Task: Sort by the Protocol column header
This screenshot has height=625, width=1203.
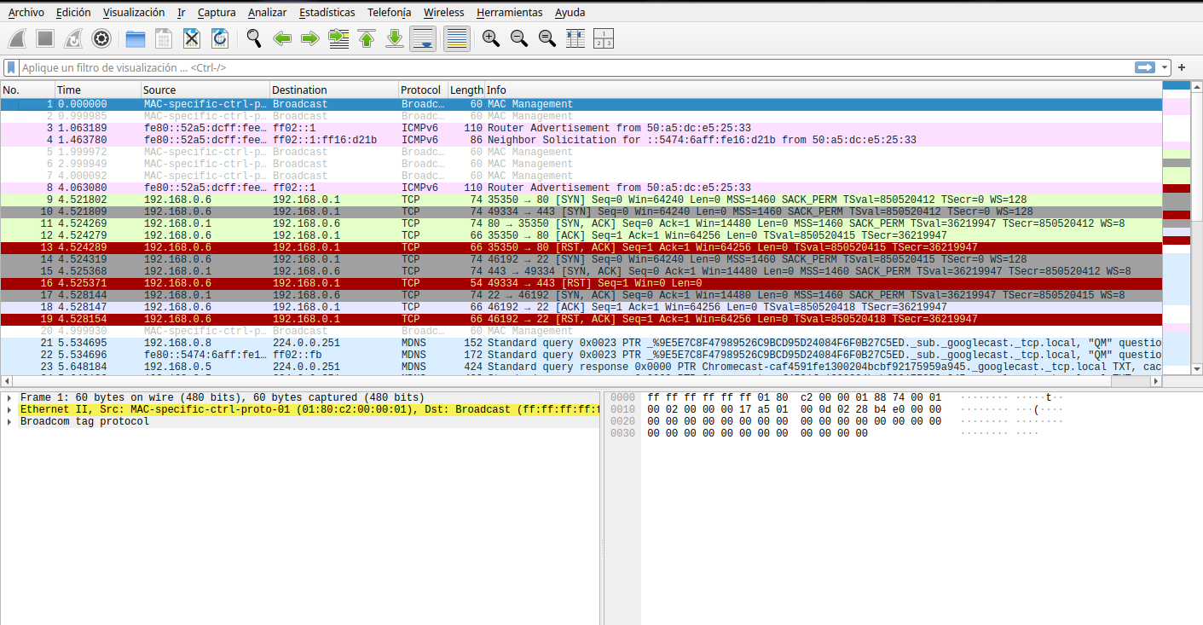Action: click(423, 90)
